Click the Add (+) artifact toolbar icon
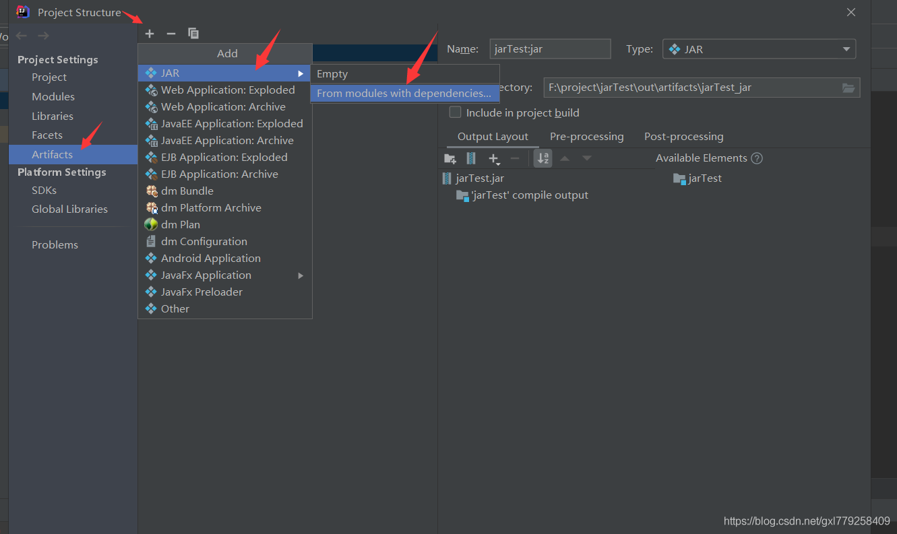 click(x=150, y=34)
